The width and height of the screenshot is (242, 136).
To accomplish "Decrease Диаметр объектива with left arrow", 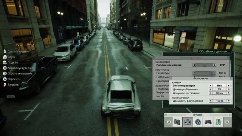I will (x=210, y=89).
